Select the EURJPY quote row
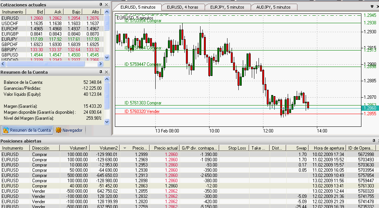Screen dimensions: 379x208 (52, 39)
